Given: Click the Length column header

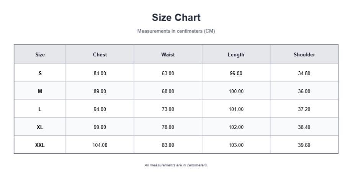Looking at the screenshot, I should coord(236,54).
